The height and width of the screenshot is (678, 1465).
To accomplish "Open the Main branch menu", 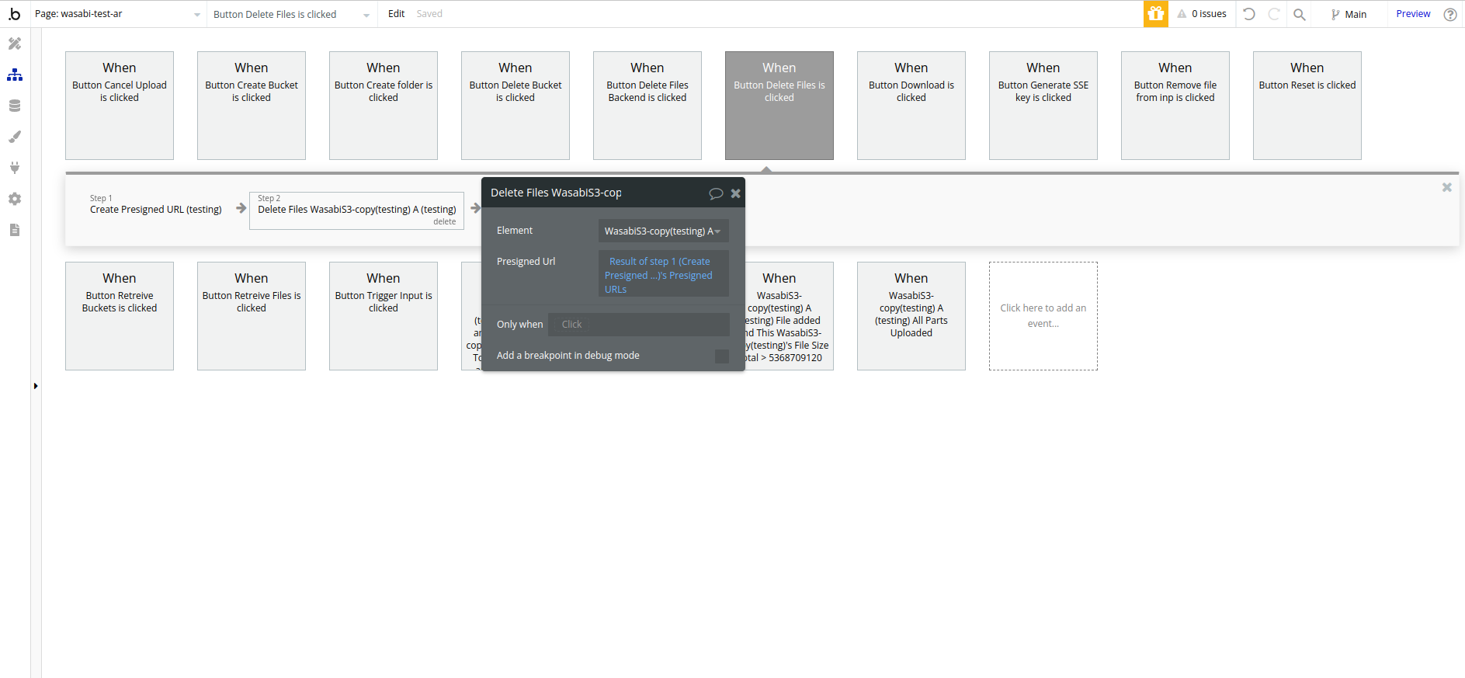I will pos(1349,14).
